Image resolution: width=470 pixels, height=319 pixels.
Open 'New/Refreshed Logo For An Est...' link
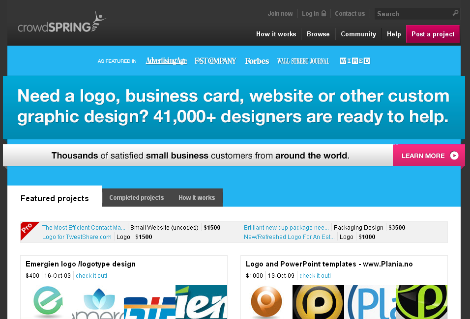point(289,237)
